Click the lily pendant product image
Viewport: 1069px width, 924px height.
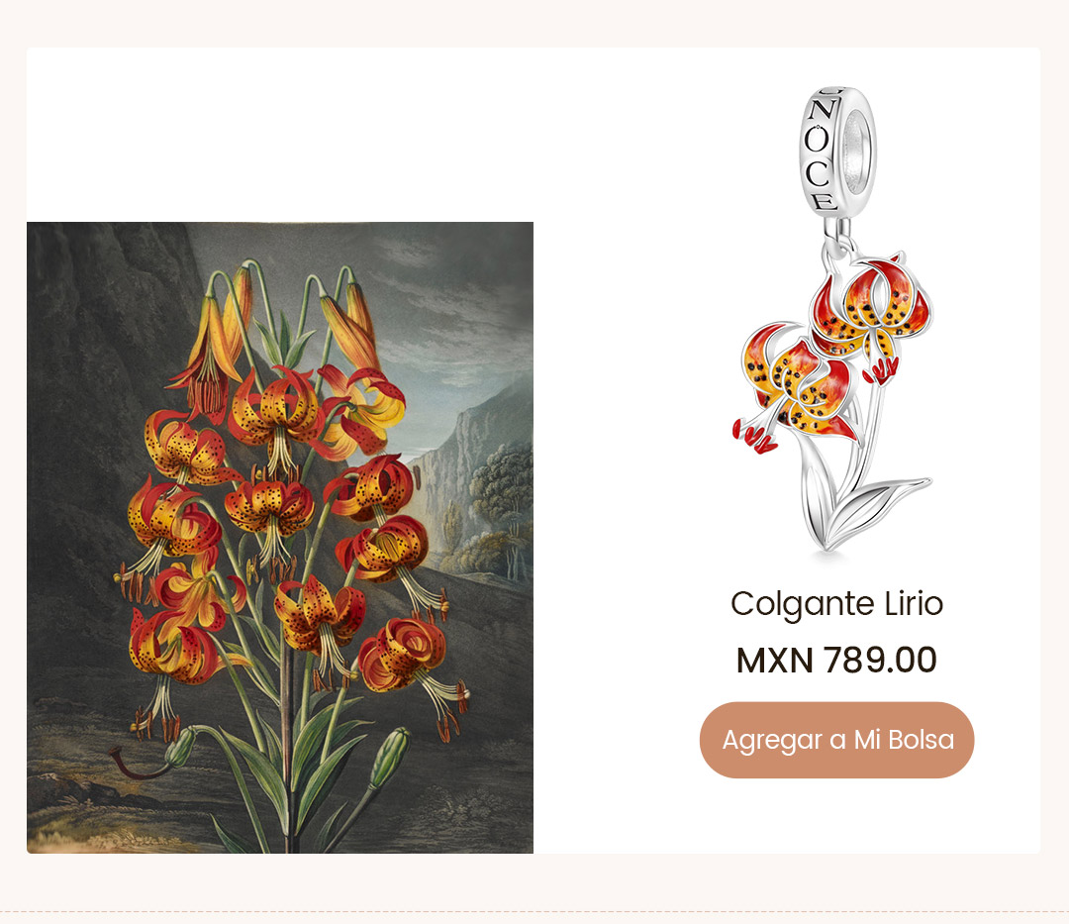click(836, 319)
